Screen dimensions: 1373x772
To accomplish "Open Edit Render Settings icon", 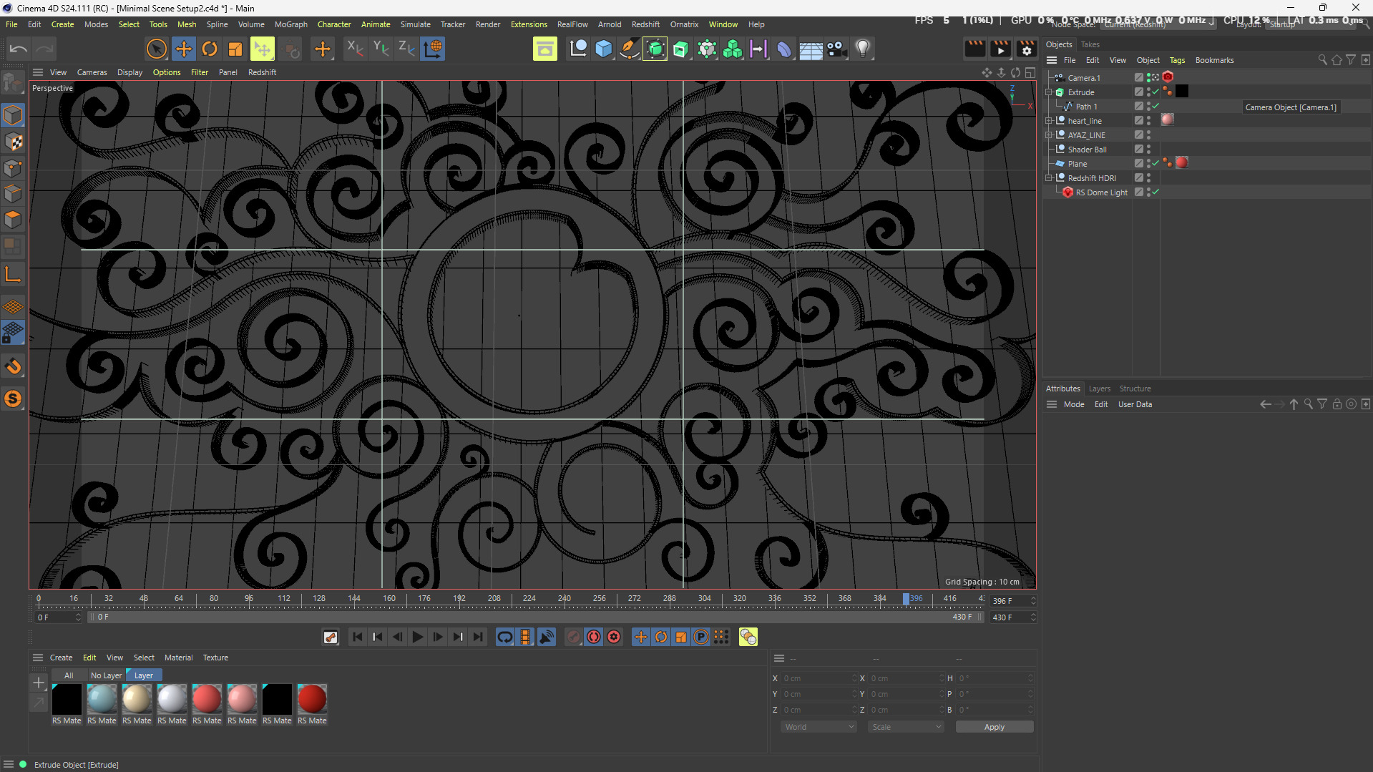I will click(x=1026, y=49).
